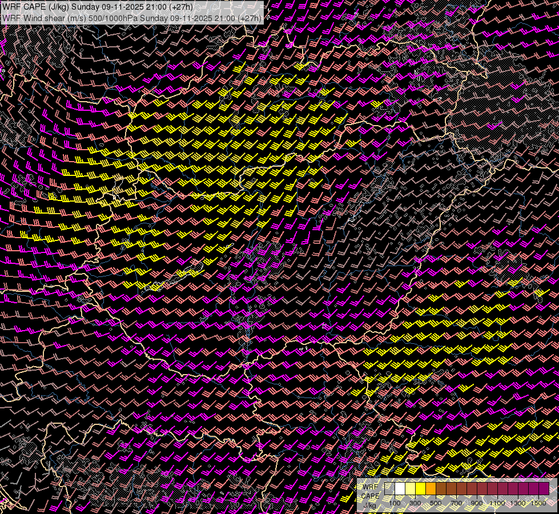Click the "WRF Wind shear (m/s)" title line

coord(132,18)
